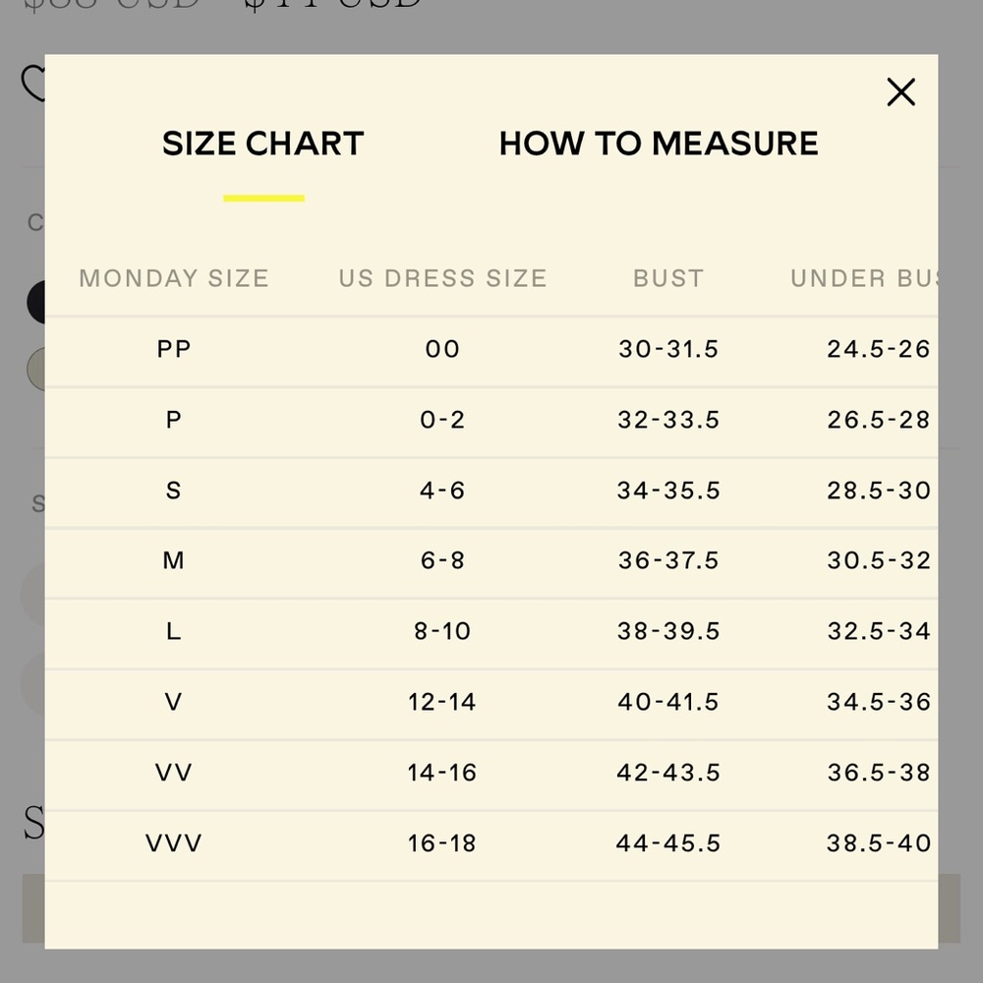Click the Under Bust column header
The image size is (983, 983).
pyautogui.click(x=864, y=278)
